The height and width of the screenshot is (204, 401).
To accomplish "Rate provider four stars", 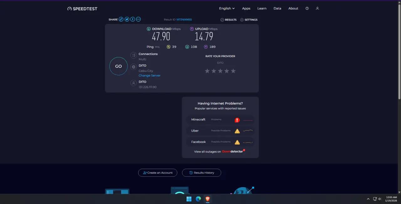I will click(227, 71).
